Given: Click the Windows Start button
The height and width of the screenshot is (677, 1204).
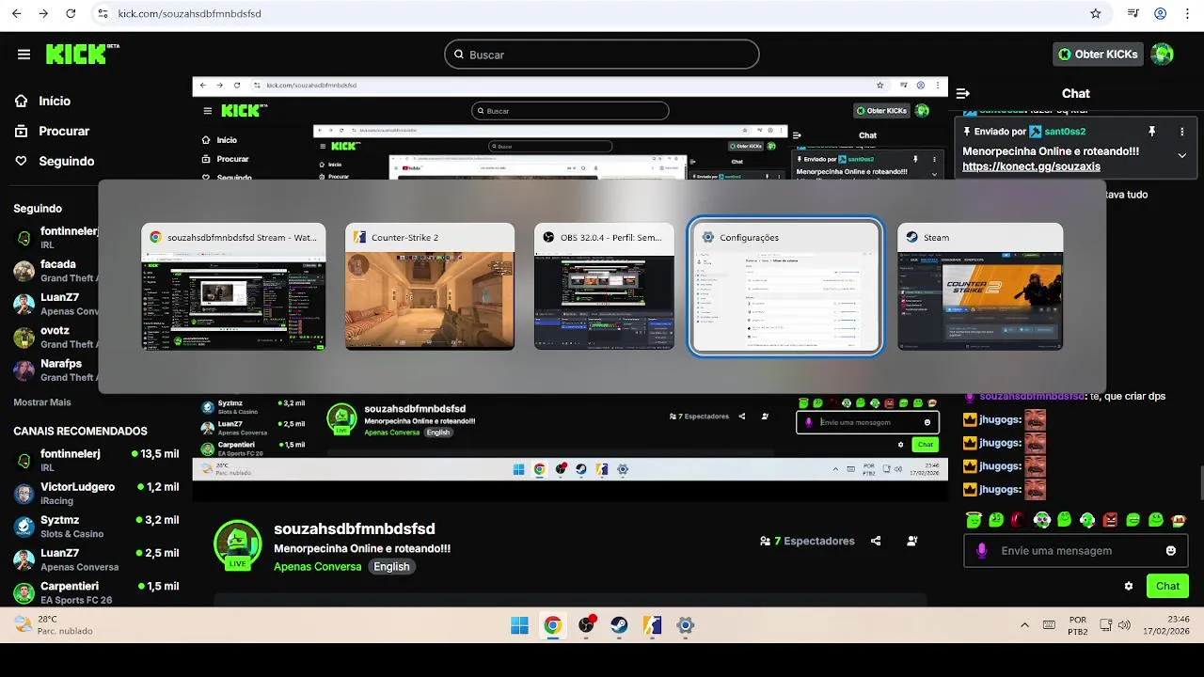Looking at the screenshot, I should tap(519, 625).
